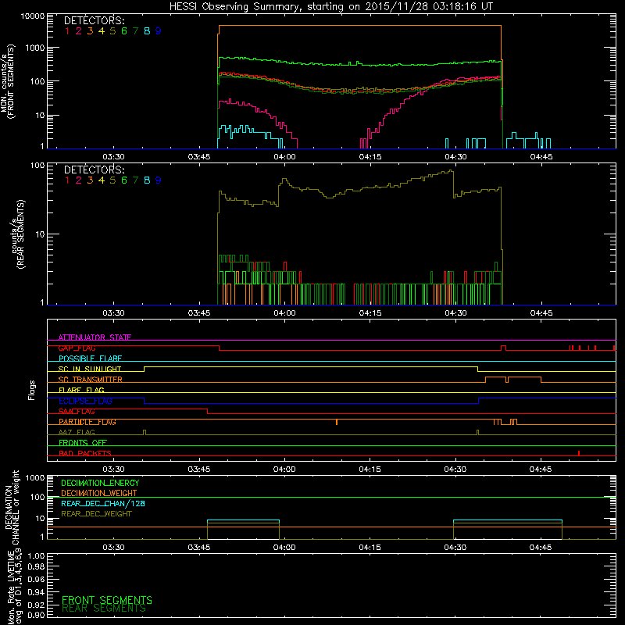Click the FRONT SEGMENTS livetime legend text

[x=107, y=600]
